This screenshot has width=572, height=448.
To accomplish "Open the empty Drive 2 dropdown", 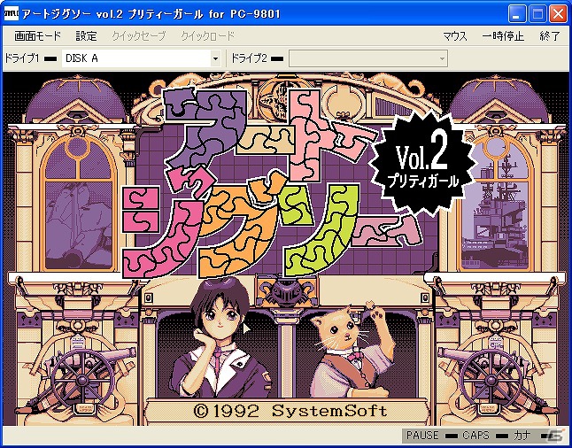I will pyautogui.click(x=368, y=58).
